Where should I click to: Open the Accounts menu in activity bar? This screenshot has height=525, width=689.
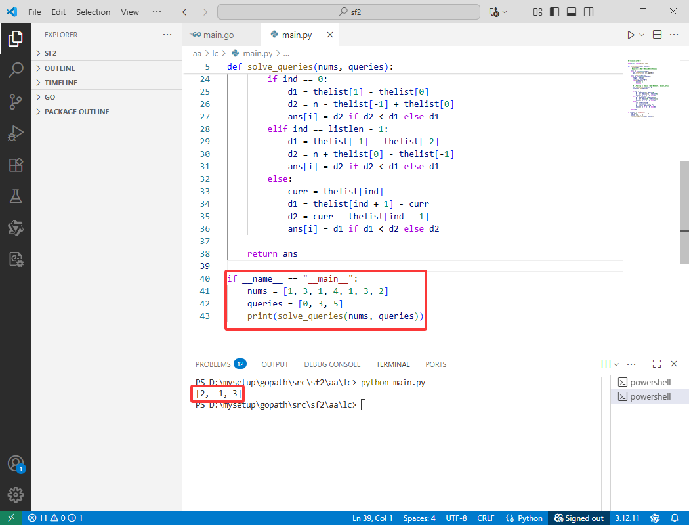coord(15,464)
